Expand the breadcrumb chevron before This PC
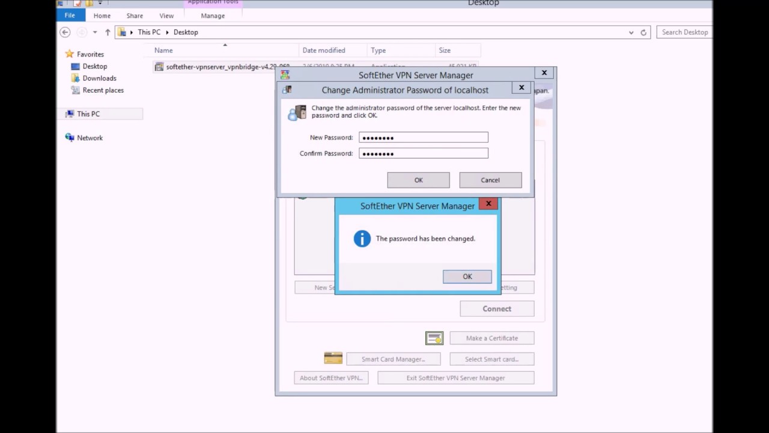 point(131,32)
